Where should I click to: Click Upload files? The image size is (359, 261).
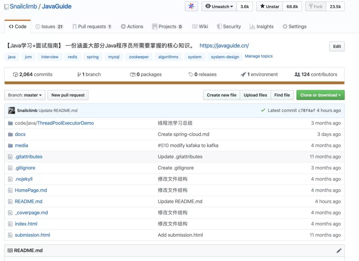(x=255, y=95)
